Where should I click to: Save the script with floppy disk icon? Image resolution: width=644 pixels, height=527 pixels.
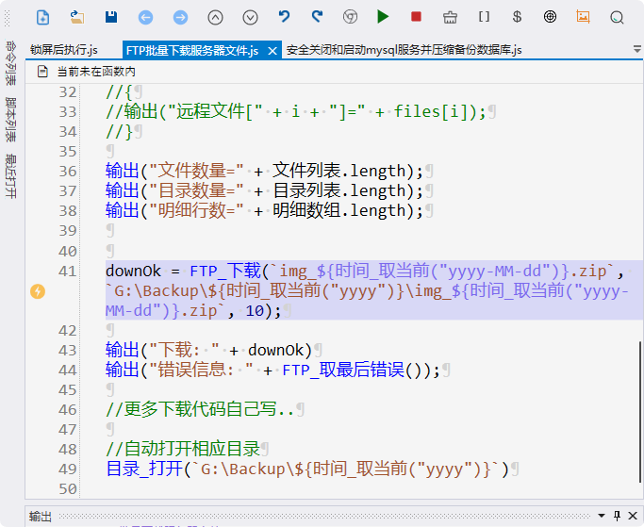coord(111,17)
